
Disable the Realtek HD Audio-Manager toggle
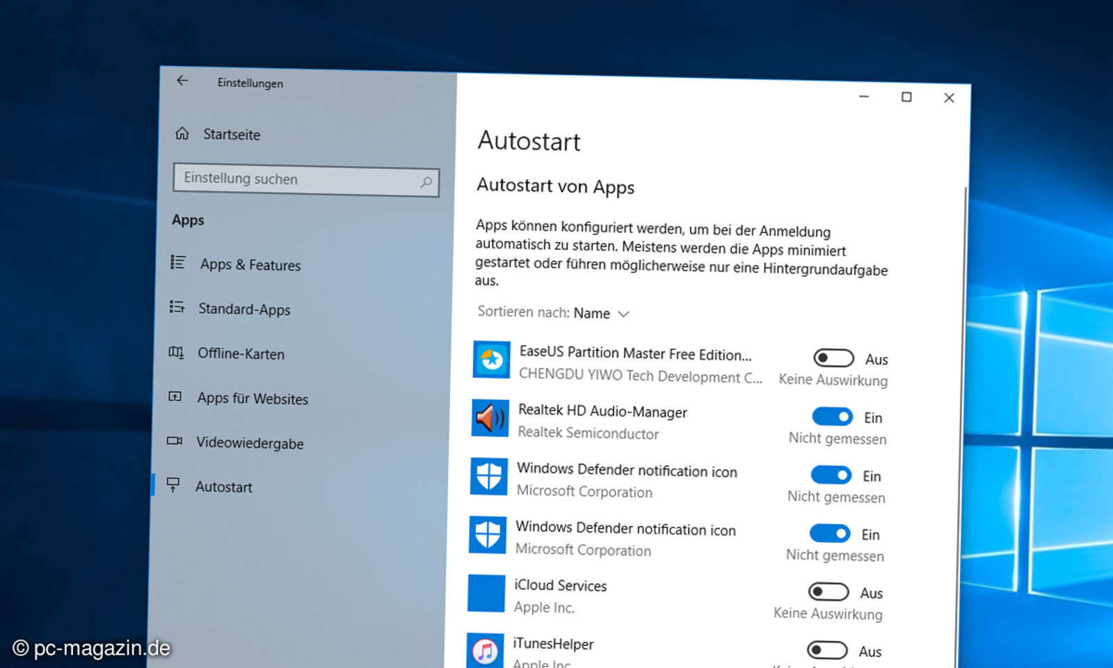(x=833, y=416)
